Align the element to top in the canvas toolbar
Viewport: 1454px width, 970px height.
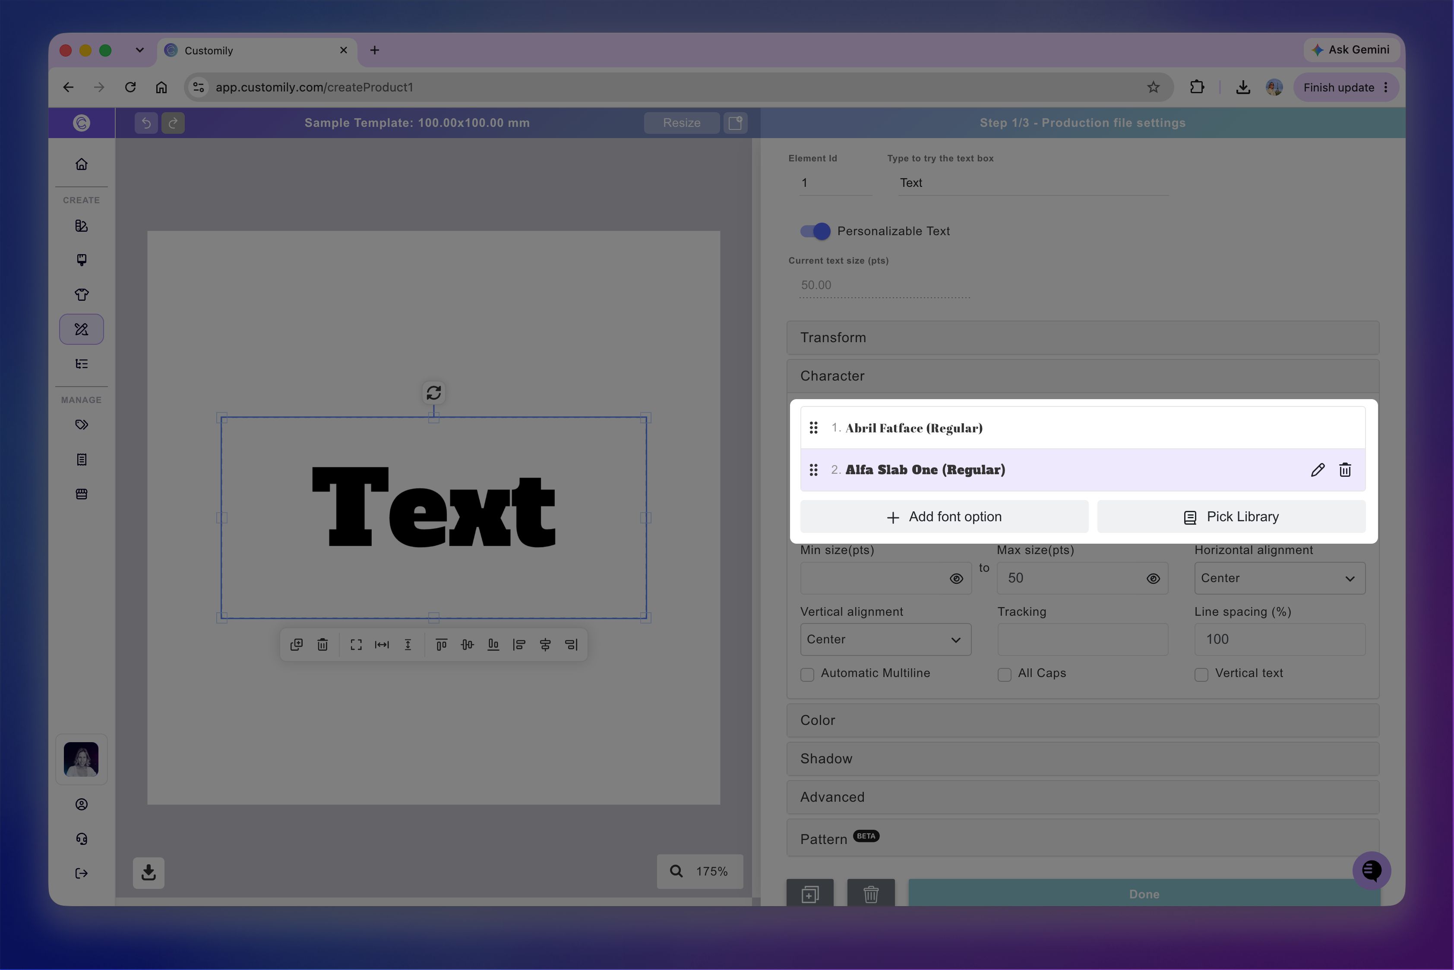coord(441,645)
